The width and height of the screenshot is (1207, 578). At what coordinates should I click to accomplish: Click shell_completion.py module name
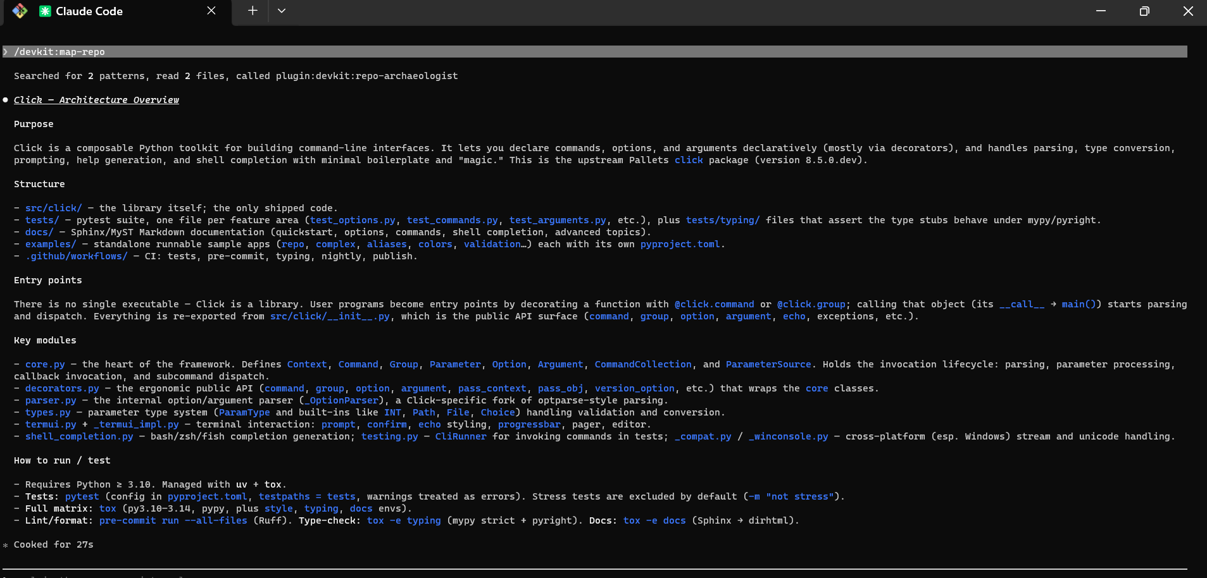point(79,436)
